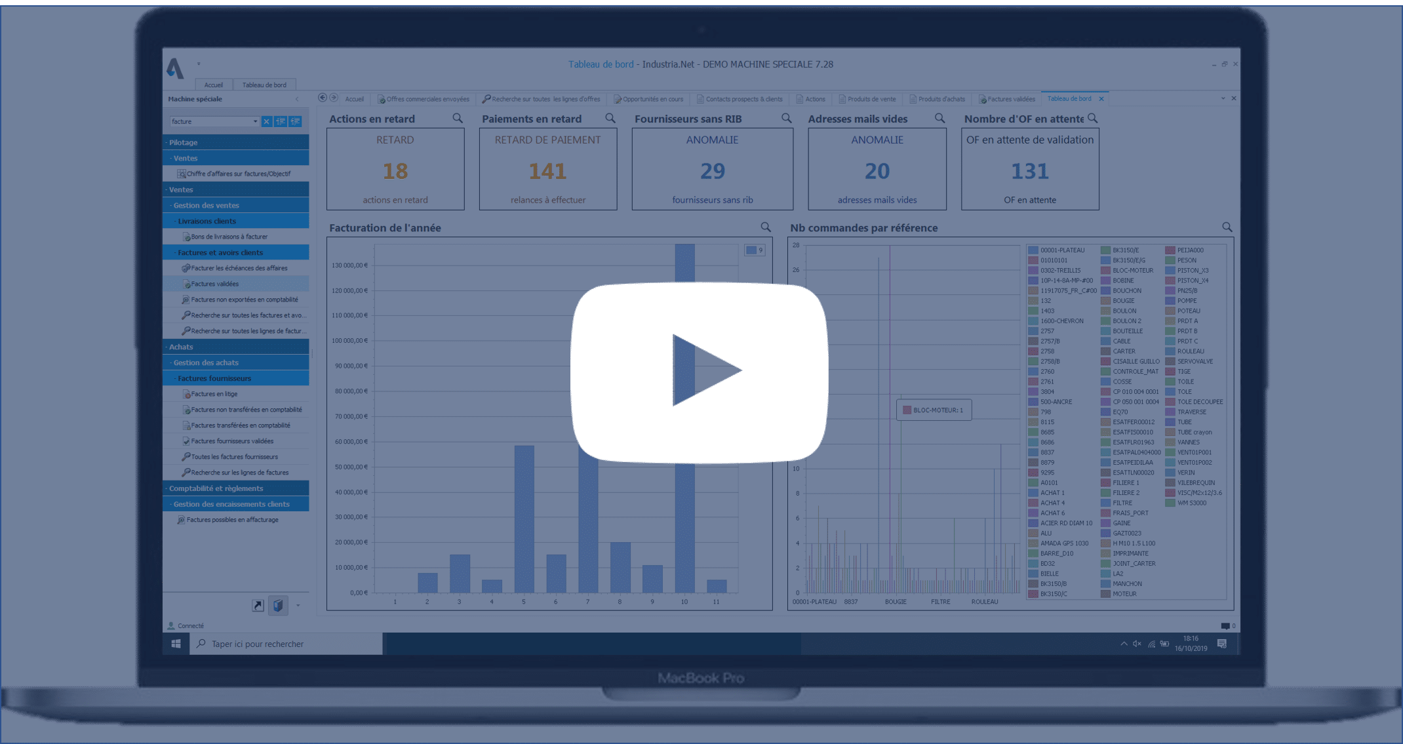
Task: Click the RETARD 18 actions card
Action: point(395,169)
